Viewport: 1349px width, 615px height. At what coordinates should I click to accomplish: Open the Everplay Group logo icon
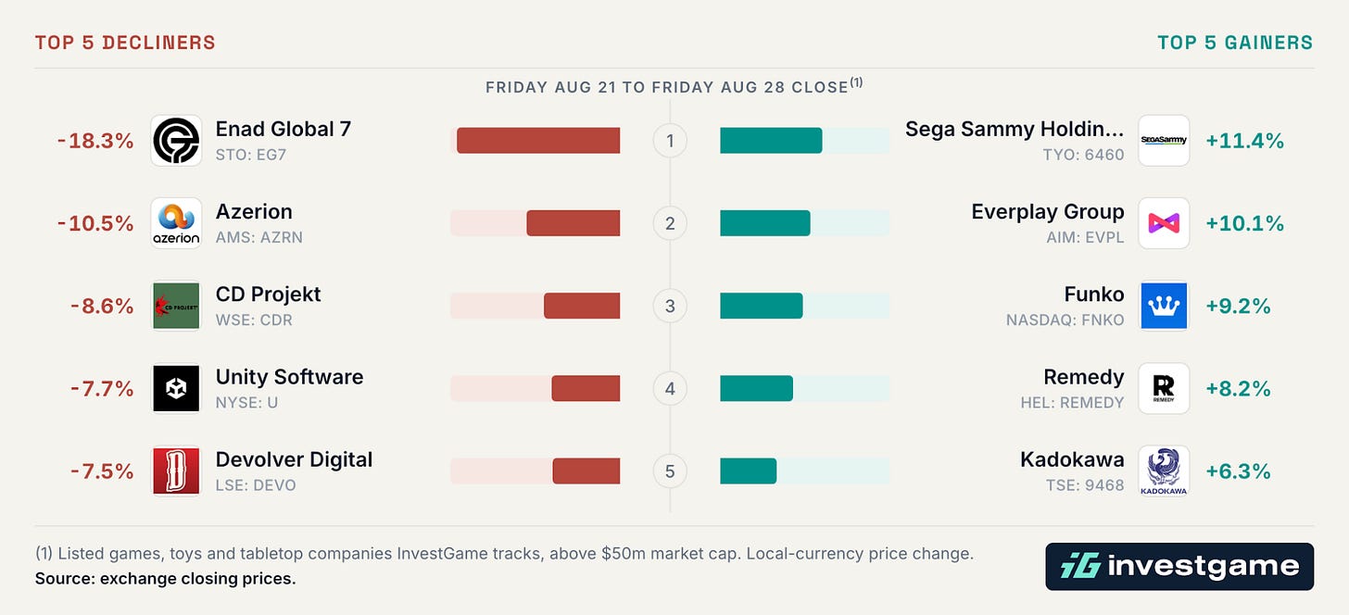coord(1164,223)
